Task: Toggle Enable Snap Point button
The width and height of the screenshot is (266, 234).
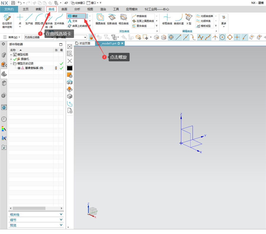Action: pos(171,37)
